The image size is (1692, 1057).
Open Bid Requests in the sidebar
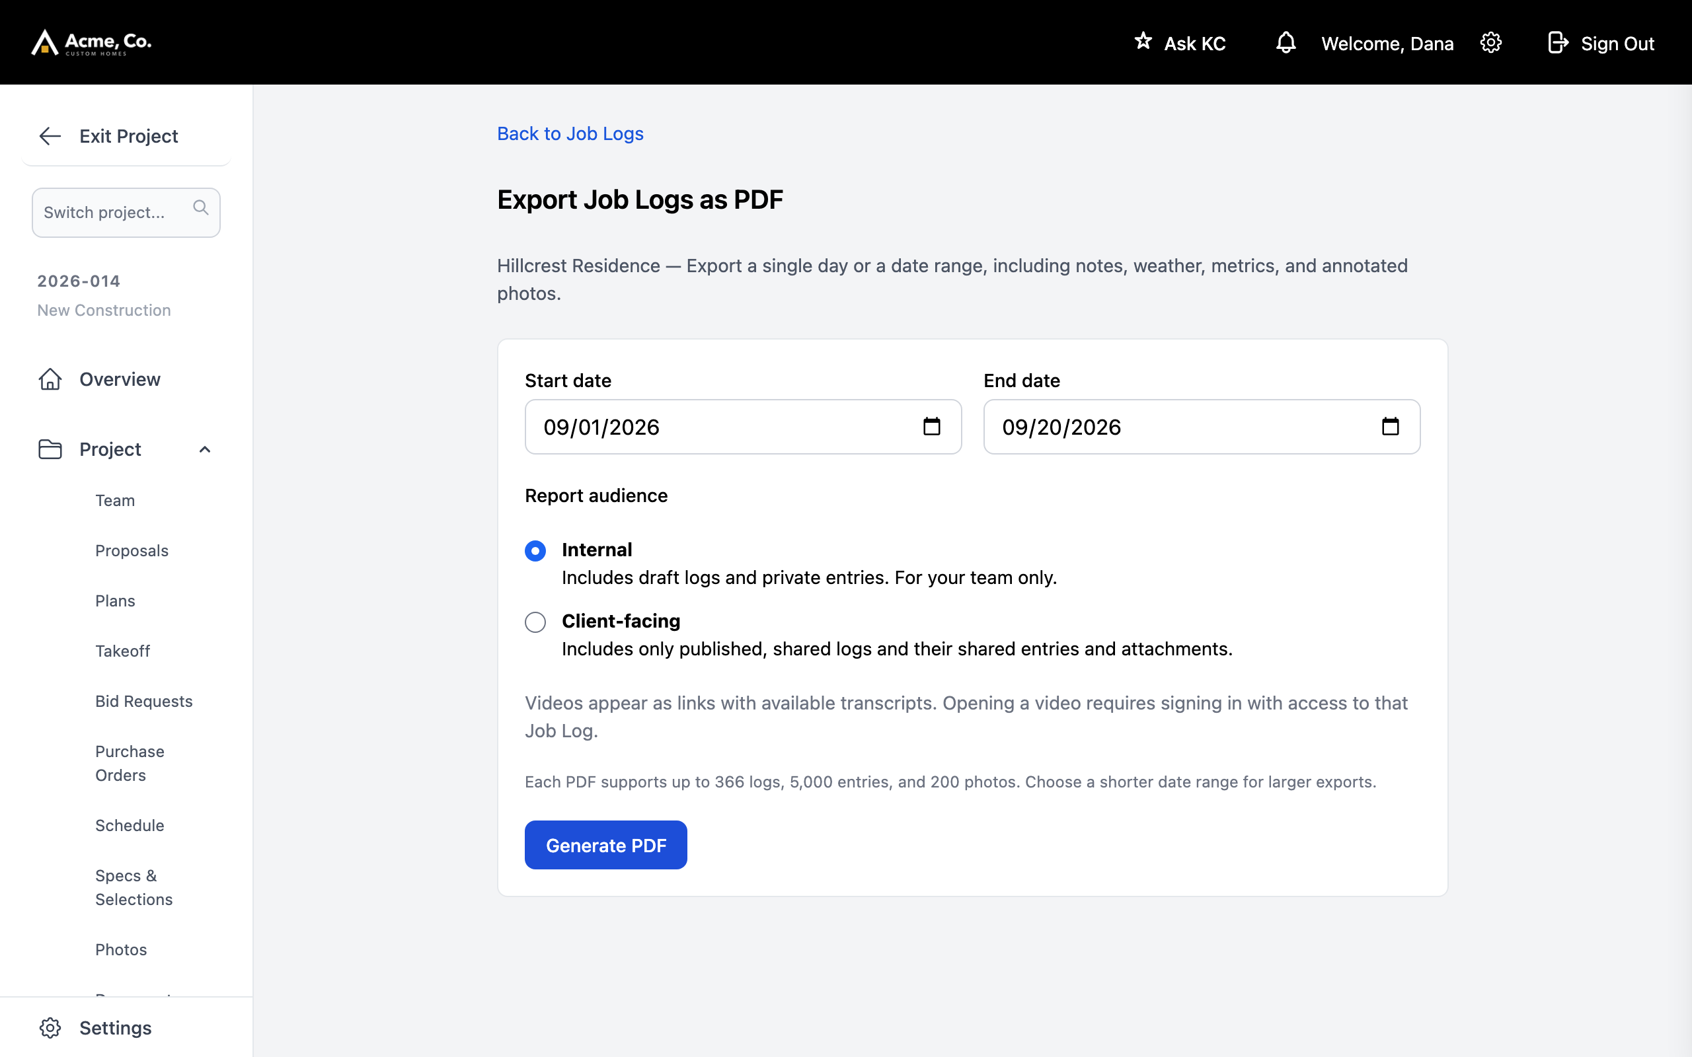(144, 701)
